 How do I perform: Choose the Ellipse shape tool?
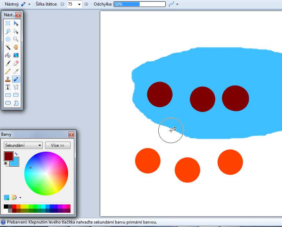tap(8, 103)
